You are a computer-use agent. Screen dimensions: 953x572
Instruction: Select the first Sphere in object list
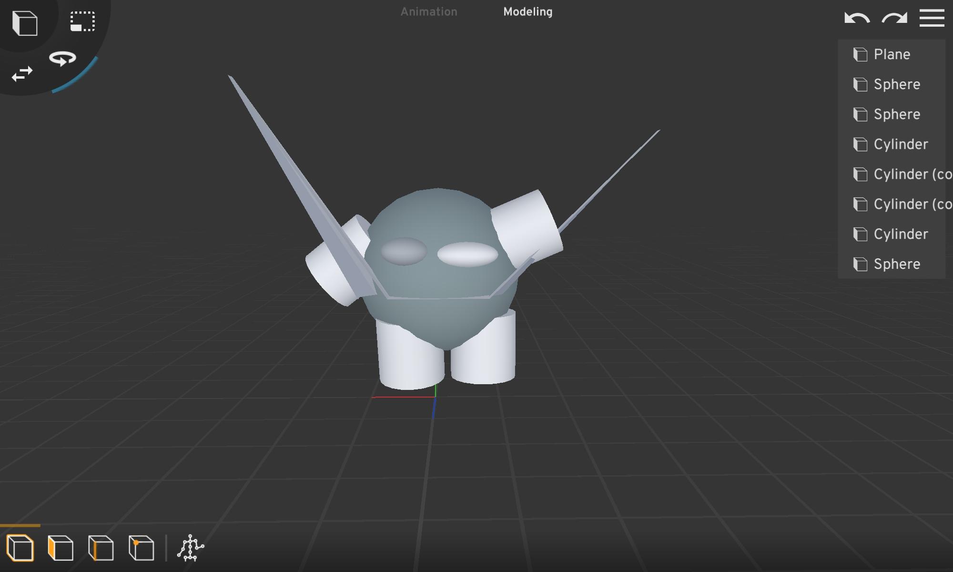(892, 85)
